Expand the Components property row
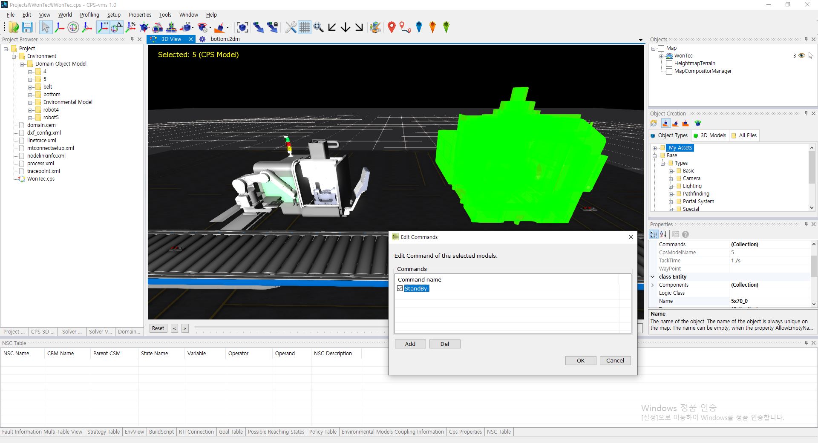 click(x=653, y=285)
